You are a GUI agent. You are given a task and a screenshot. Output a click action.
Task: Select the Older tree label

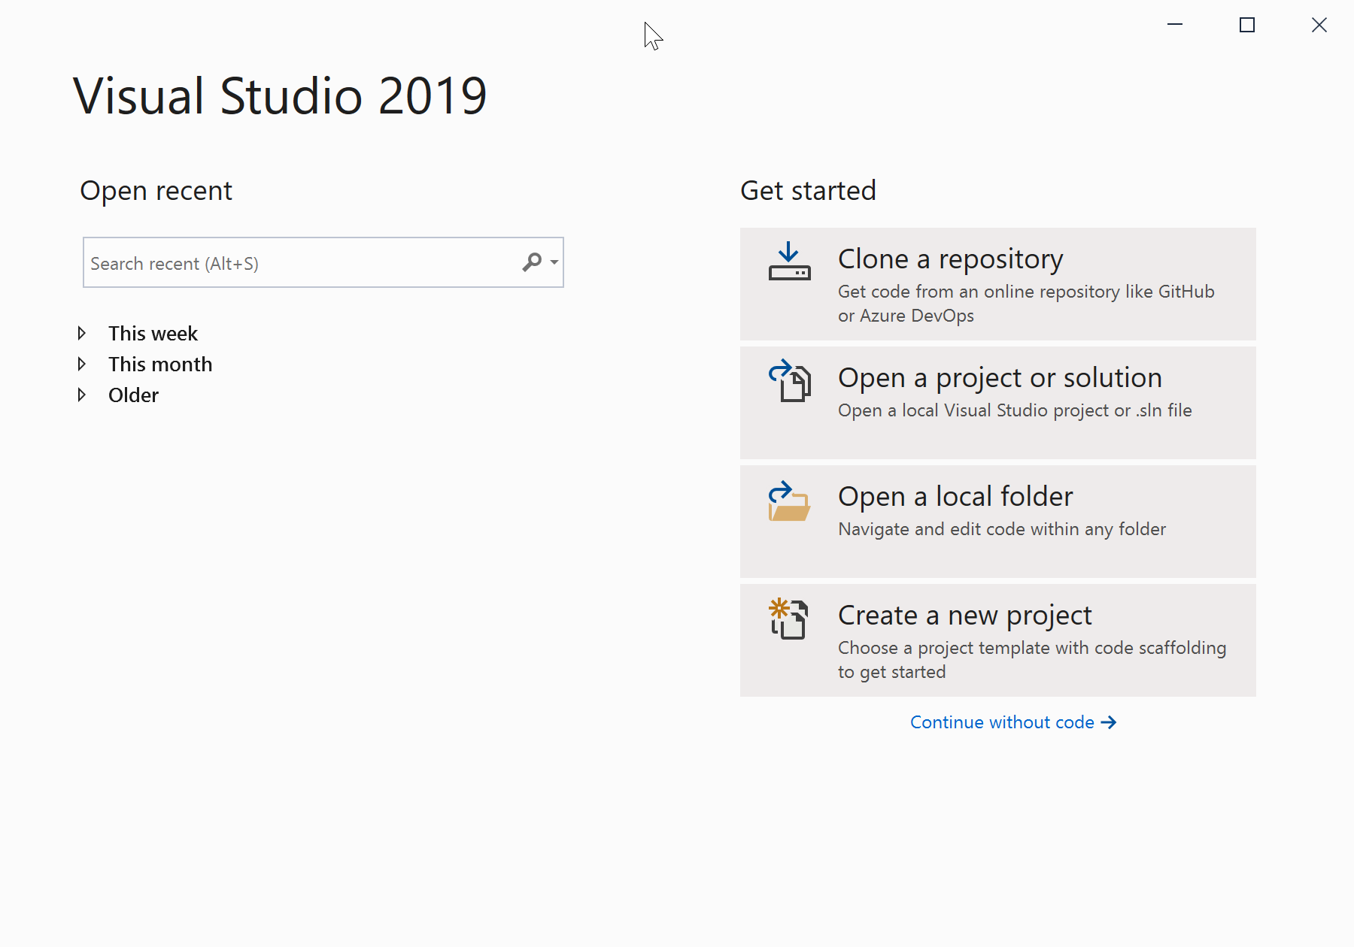pos(133,395)
